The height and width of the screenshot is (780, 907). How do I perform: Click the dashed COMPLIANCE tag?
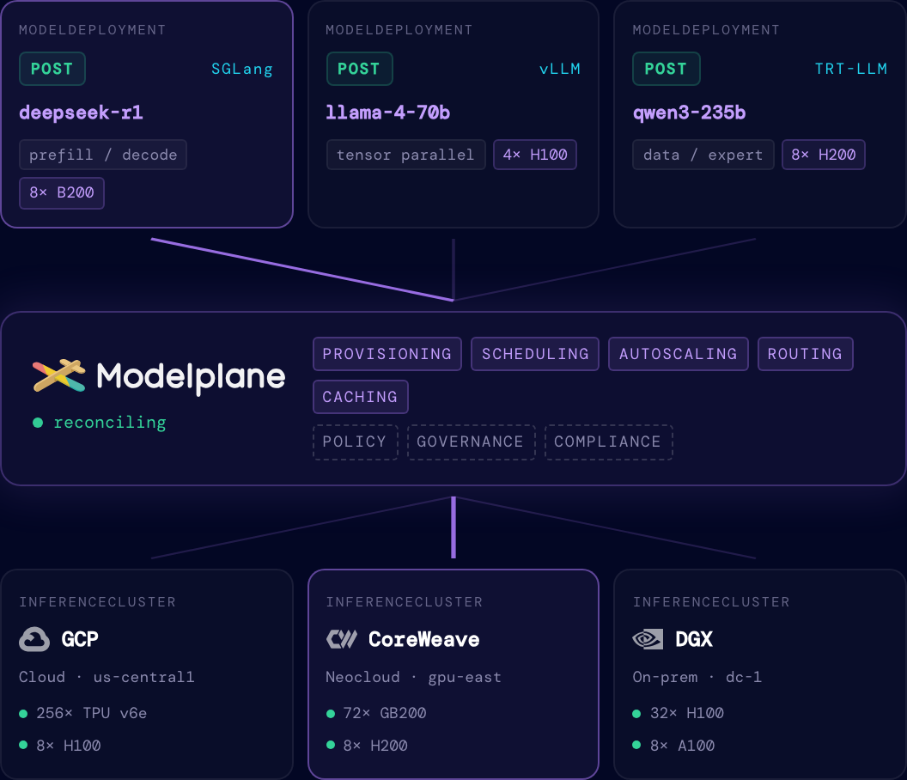pyautogui.click(x=608, y=442)
